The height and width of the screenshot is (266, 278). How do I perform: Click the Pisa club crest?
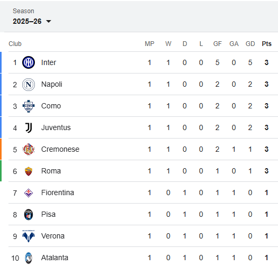tap(29, 215)
